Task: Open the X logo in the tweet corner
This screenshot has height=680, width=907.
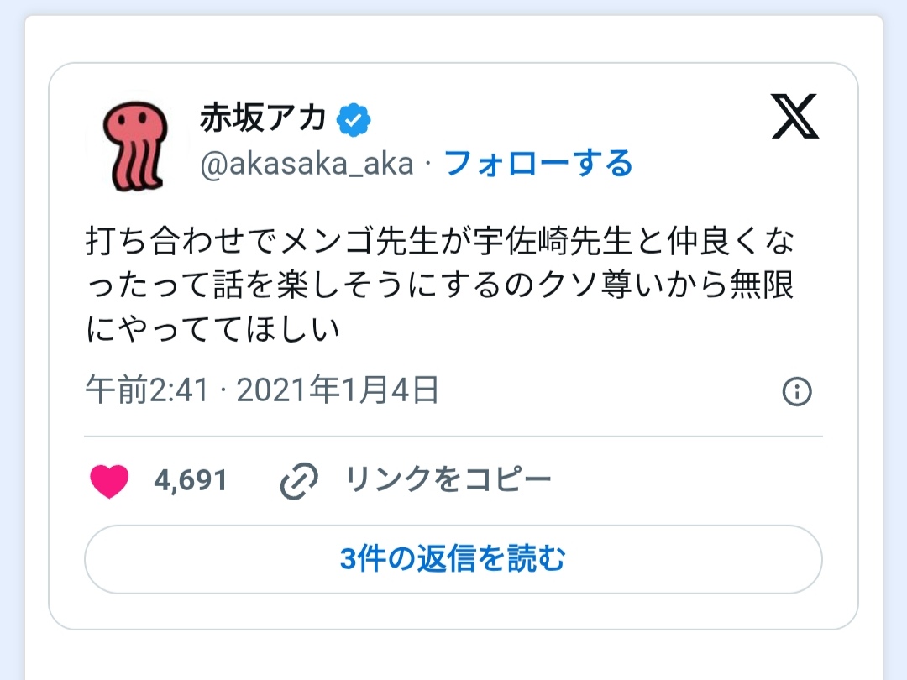Action: pyautogui.click(x=794, y=118)
